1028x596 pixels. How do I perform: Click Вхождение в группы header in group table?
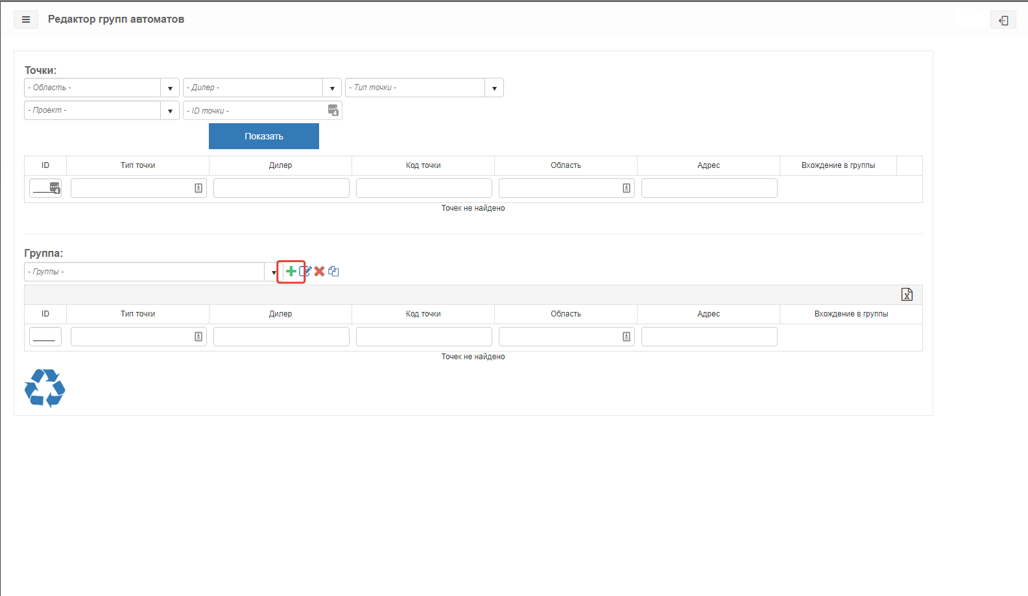click(851, 314)
